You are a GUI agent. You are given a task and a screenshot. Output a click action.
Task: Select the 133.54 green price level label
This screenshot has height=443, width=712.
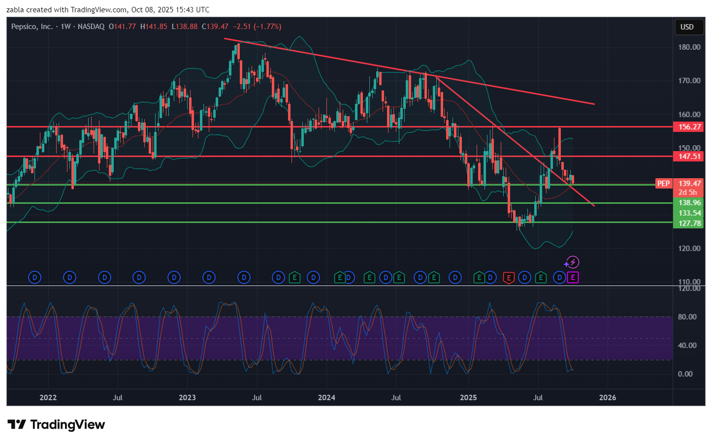(x=689, y=213)
